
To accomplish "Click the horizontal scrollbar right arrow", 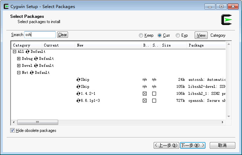I will tap(222, 122).
